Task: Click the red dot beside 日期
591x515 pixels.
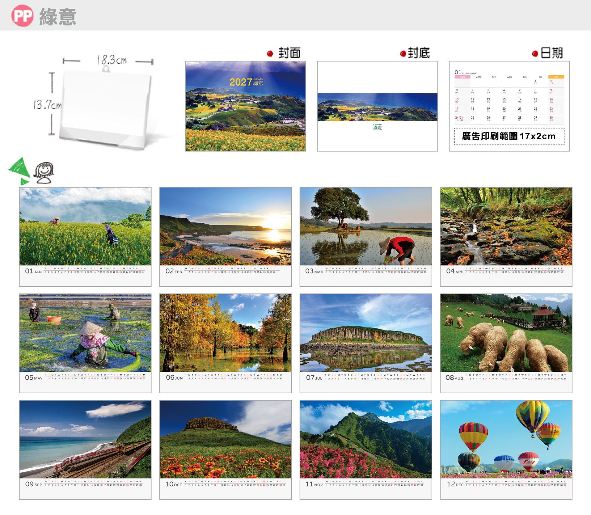Action: click(x=535, y=54)
